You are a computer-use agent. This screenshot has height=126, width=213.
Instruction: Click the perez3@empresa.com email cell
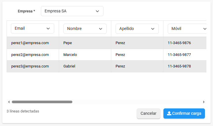tap(30, 66)
